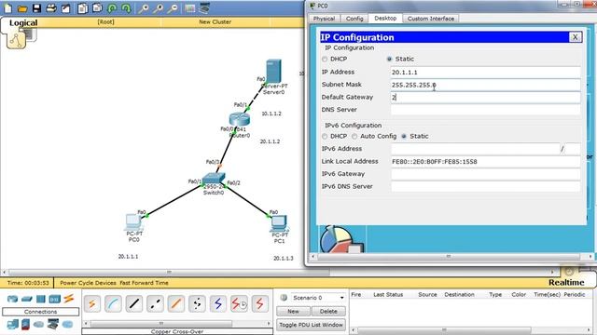This screenshot has height=335, width=597.
Task: Click the green Undo arrow
Action: (x=112, y=8)
